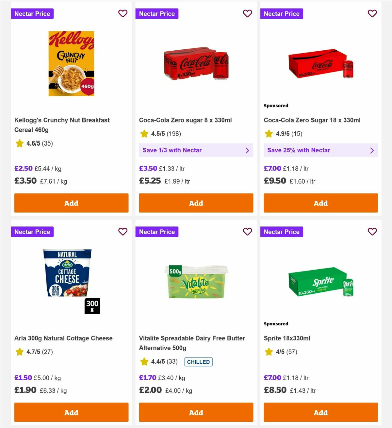The height and width of the screenshot is (428, 392).
Task: Favourite the Sprite 18-pack
Action: click(372, 232)
